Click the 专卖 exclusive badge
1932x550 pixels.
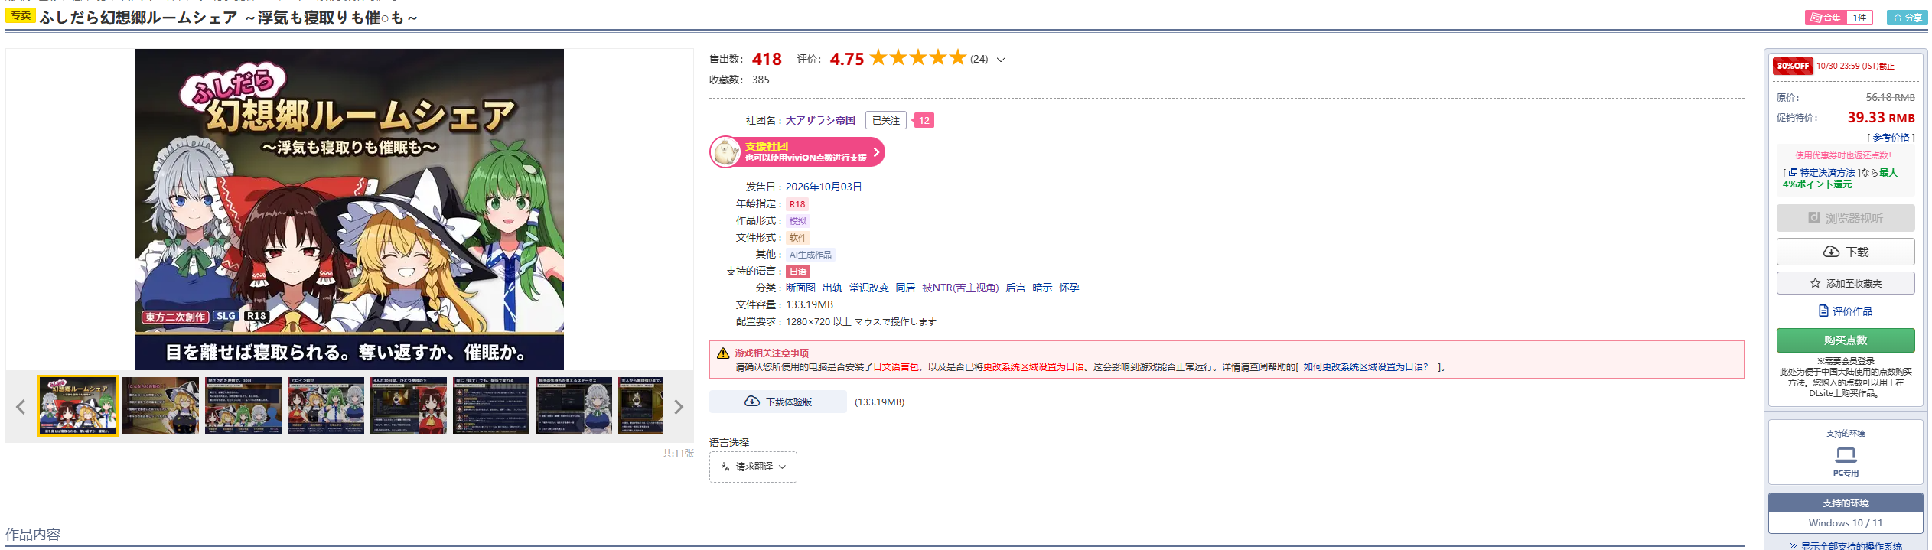pos(21,15)
